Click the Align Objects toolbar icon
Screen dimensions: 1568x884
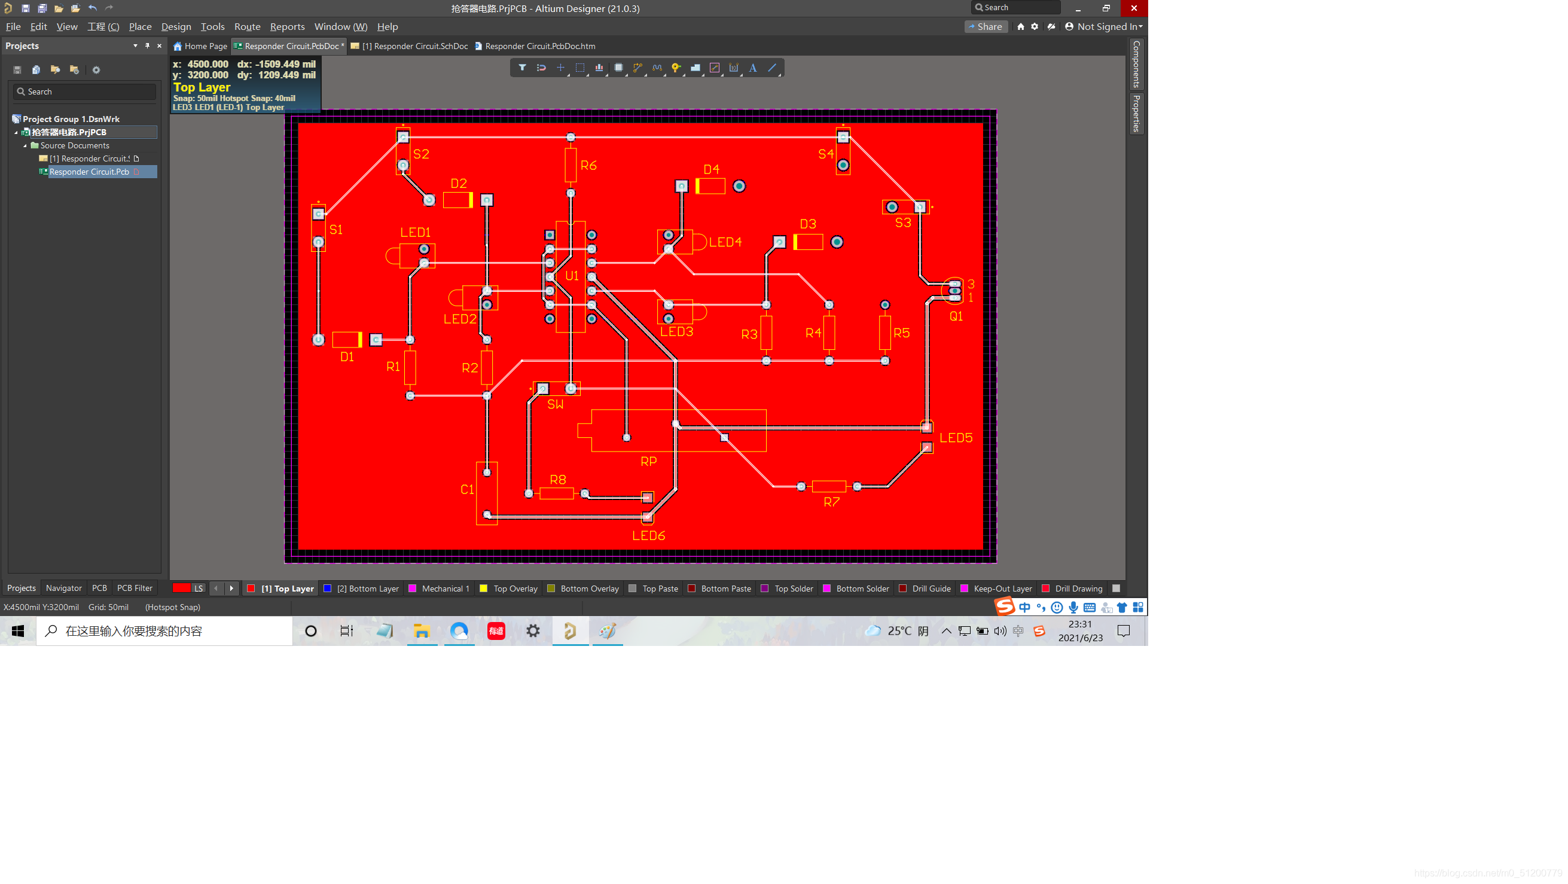point(599,68)
